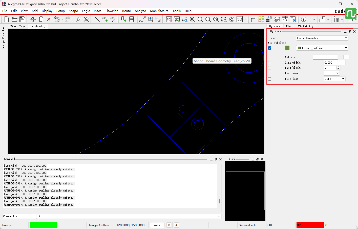Image resolution: width=358 pixels, height=229 pixels.
Task: Click the red X Delete tool
Action: (49, 19)
